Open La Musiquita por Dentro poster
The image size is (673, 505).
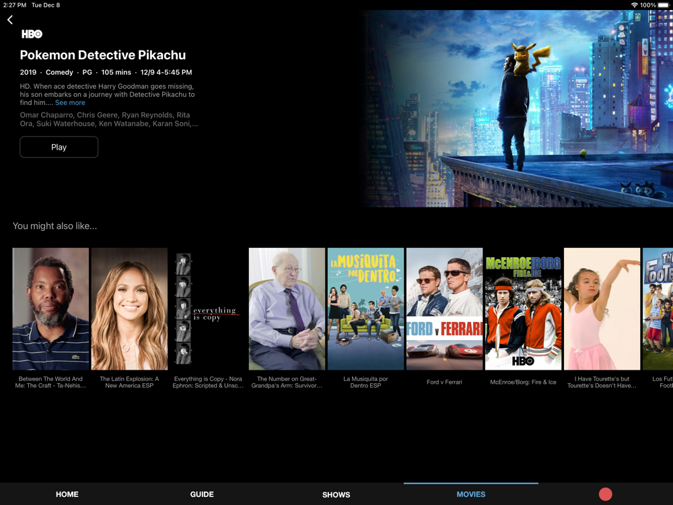coord(365,309)
